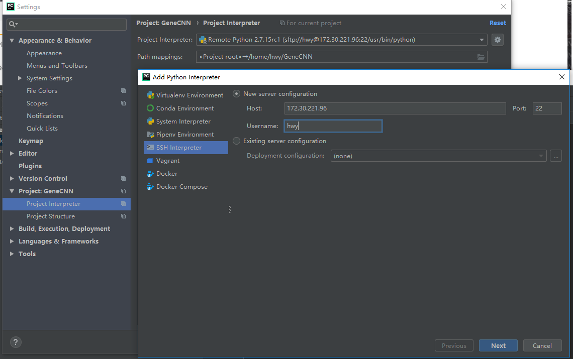573x359 pixels.
Task: Click the Version Control per-project copy icon
Action: click(x=124, y=179)
